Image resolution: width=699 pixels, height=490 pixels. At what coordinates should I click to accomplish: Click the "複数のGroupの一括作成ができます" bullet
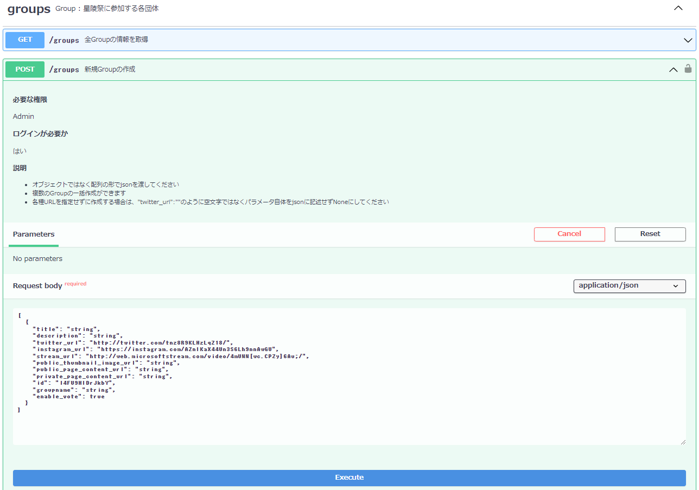(79, 193)
